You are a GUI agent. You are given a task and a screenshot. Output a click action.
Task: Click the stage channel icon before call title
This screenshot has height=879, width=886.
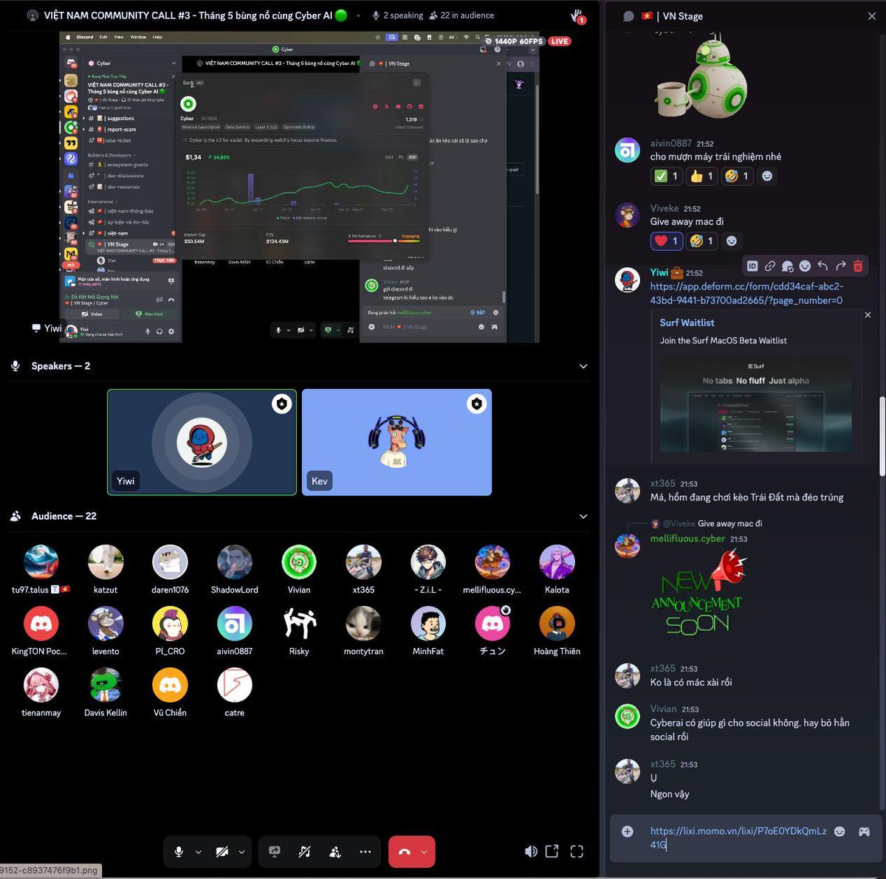coord(32,15)
